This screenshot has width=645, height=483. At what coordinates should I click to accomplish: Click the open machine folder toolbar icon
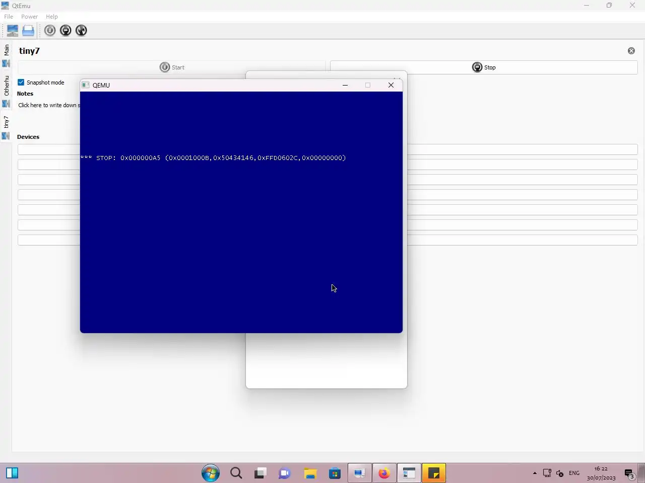click(x=28, y=31)
